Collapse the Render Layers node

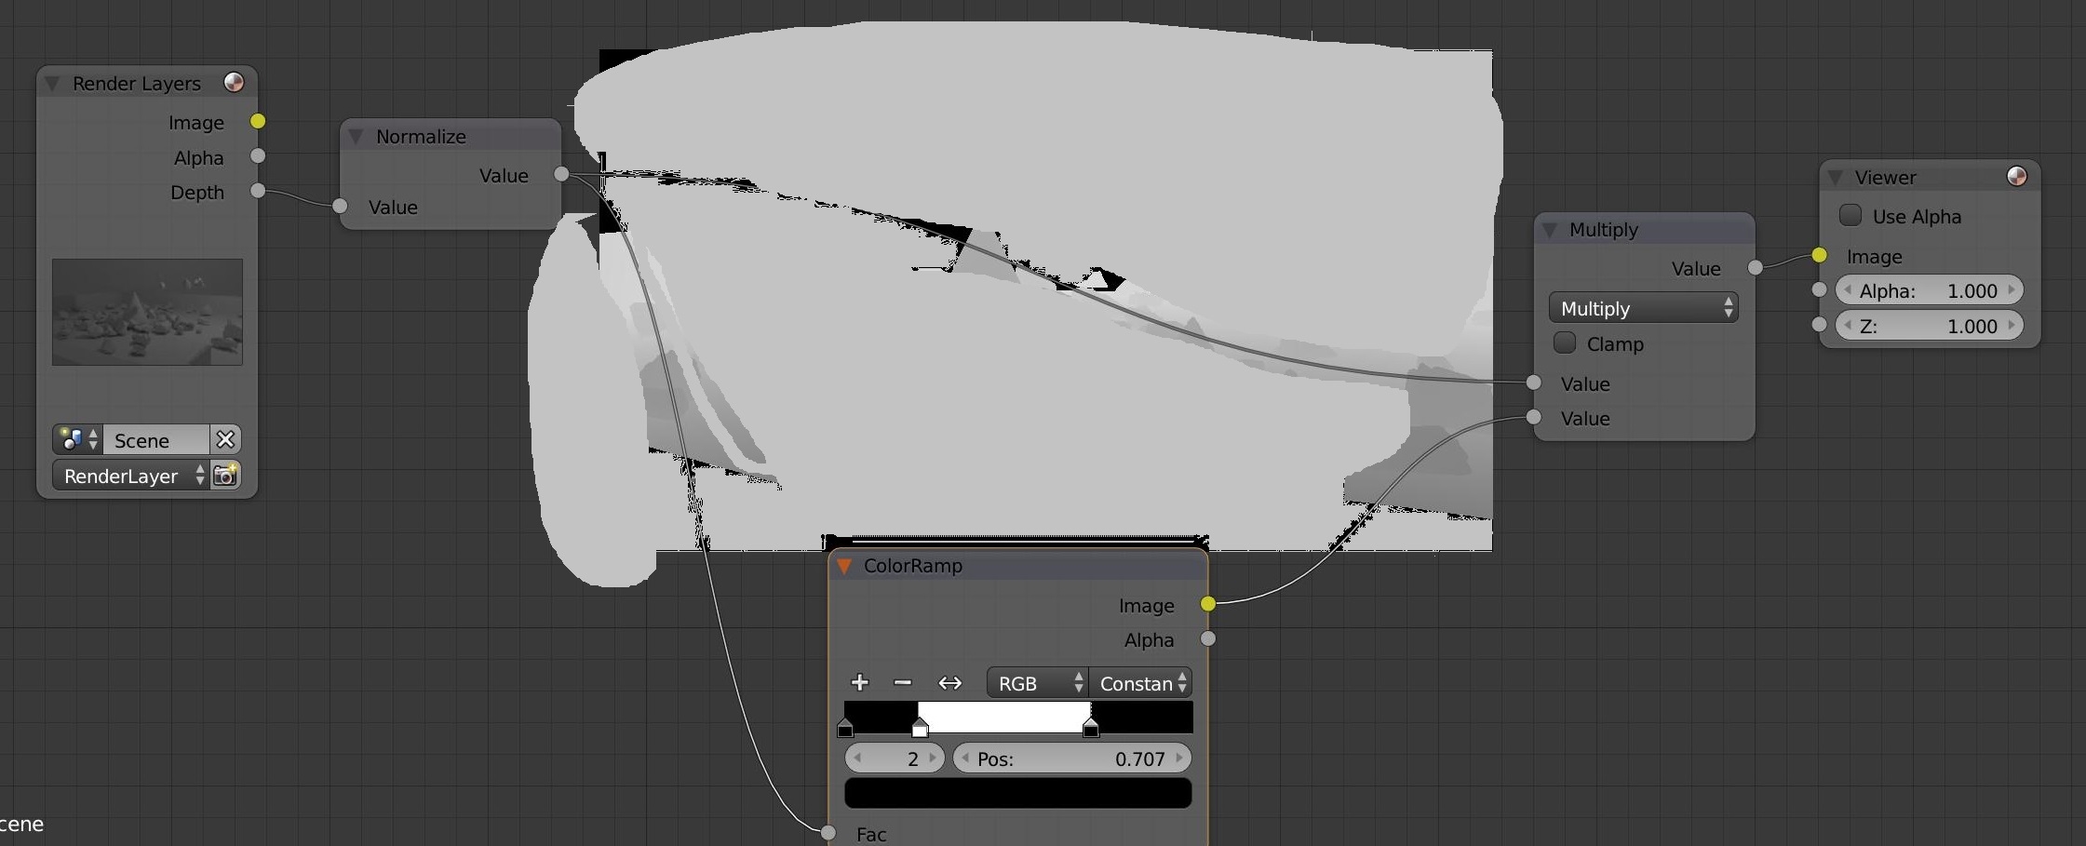pyautogui.click(x=52, y=84)
